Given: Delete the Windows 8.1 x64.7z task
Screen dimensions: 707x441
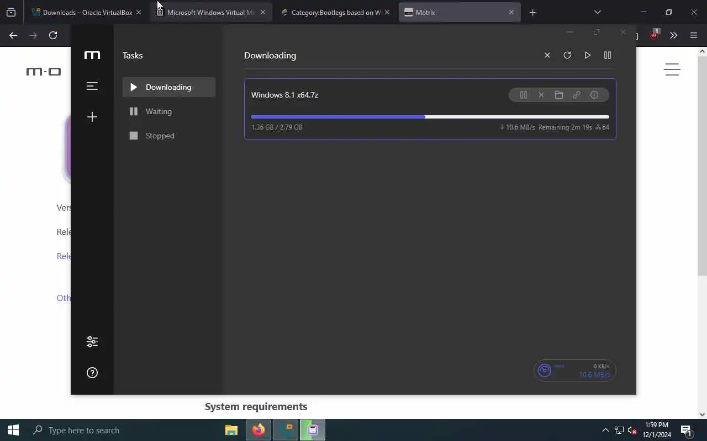Looking at the screenshot, I should [541, 95].
